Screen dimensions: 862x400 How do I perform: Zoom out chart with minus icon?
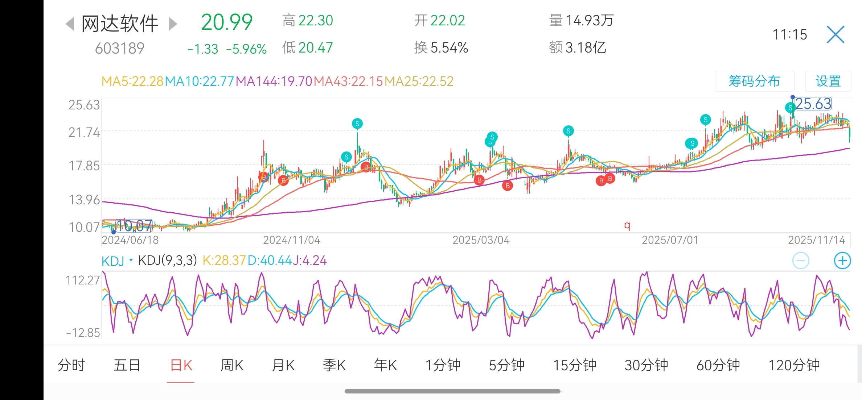tap(800, 261)
